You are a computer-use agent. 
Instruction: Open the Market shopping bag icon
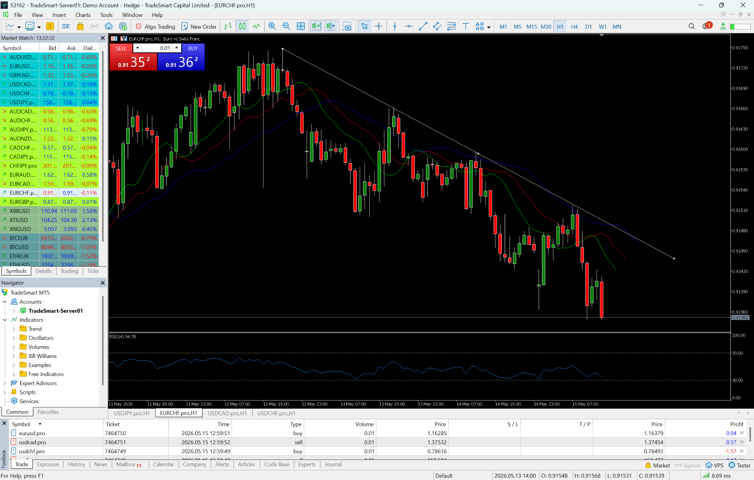(x=80, y=26)
